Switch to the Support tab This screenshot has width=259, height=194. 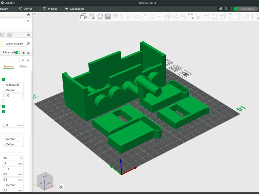coord(9,67)
